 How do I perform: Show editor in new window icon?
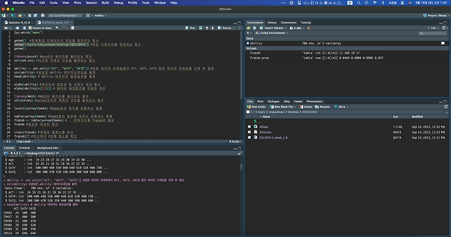coord(17,28)
